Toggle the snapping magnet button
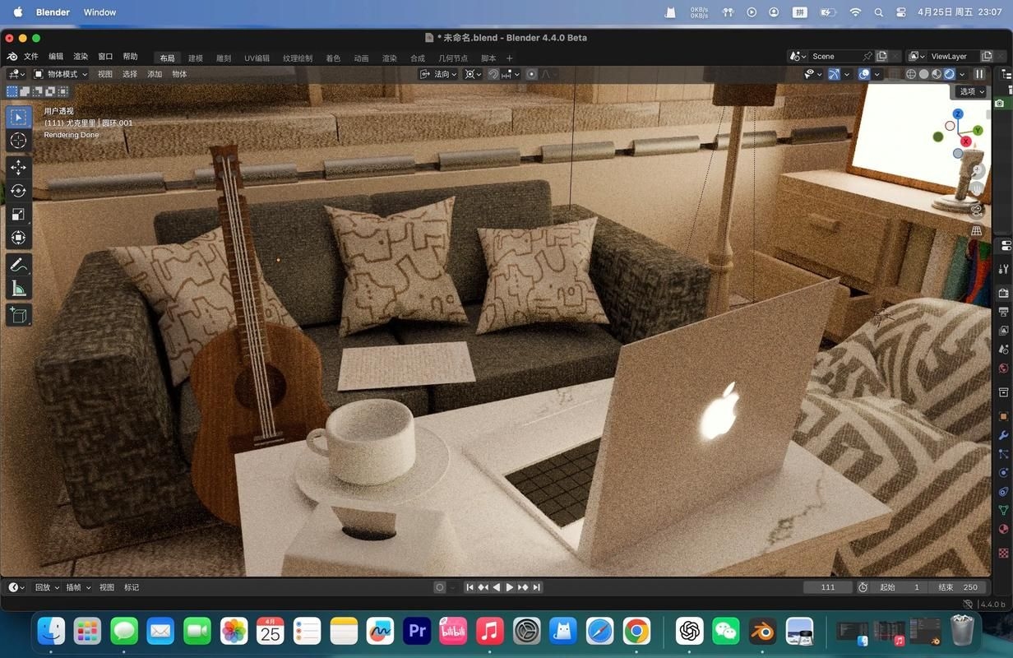 point(493,74)
